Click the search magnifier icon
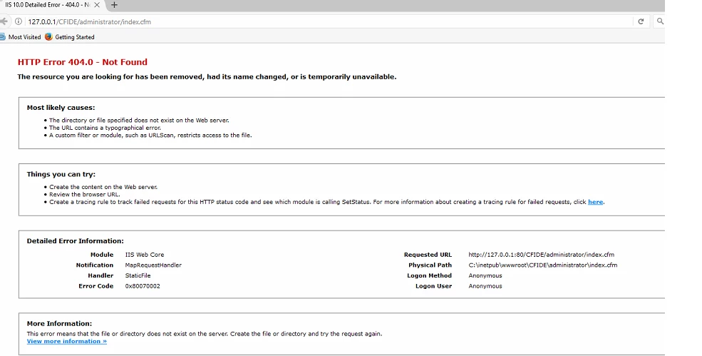Image resolution: width=702 pixels, height=356 pixels. point(660,21)
